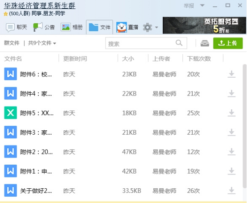This screenshot has width=247, height=203.
Task: Switch to the 公告 tab
Action: tap(44, 27)
